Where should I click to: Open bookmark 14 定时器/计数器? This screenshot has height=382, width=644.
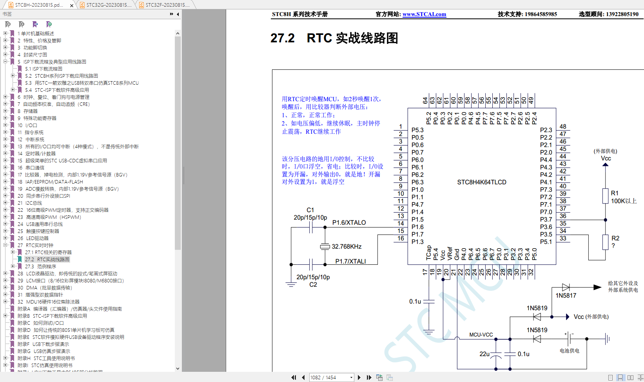[36, 153]
